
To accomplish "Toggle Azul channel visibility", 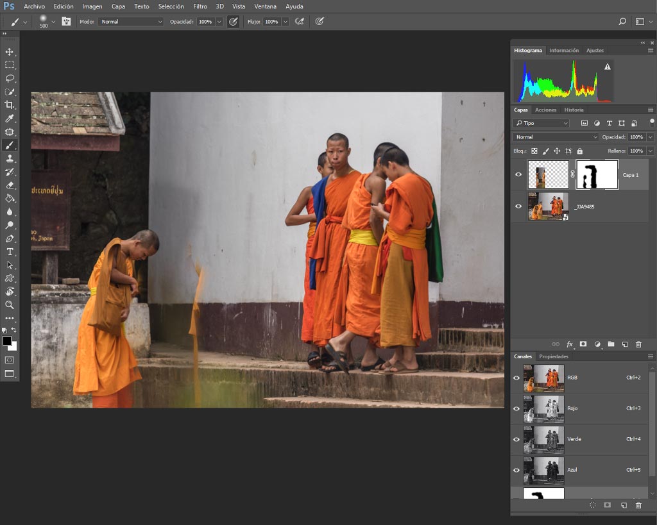I will tap(516, 470).
